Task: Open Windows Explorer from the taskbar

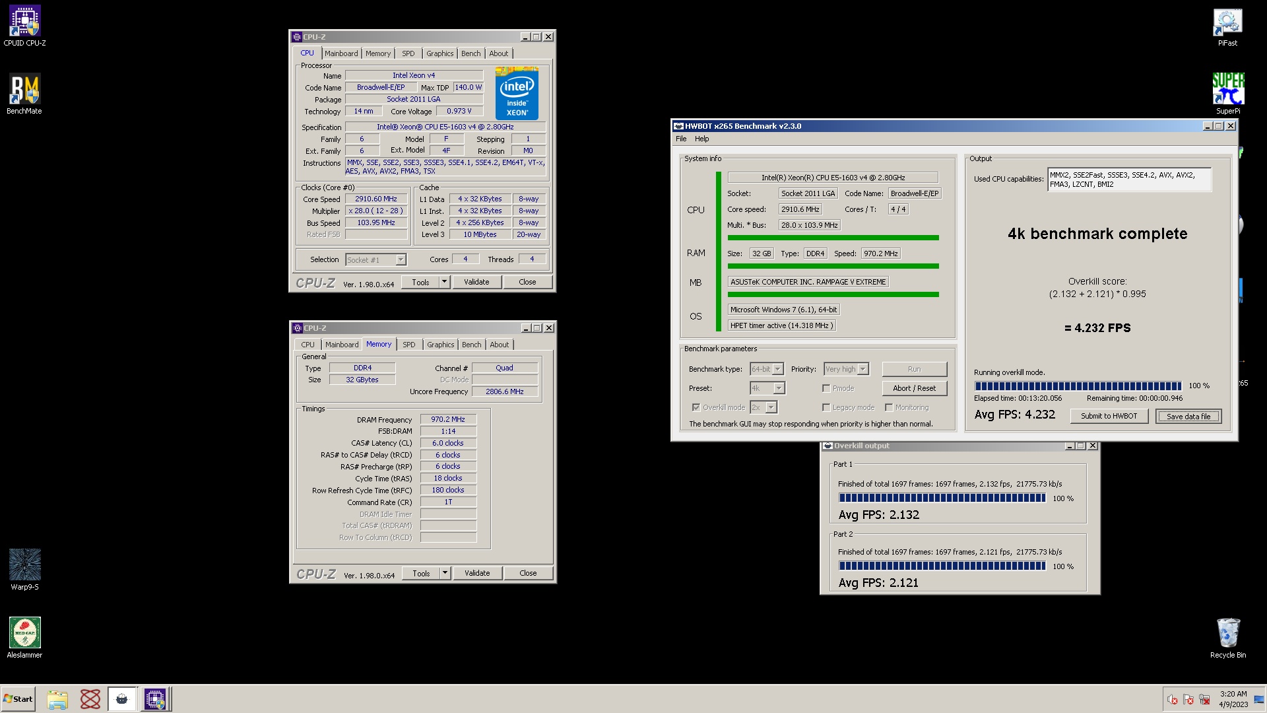Action: [x=57, y=699]
